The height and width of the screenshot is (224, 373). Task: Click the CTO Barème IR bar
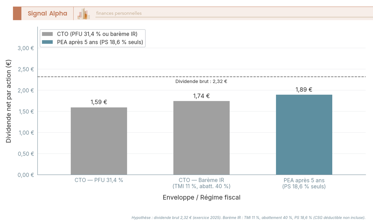point(201,138)
